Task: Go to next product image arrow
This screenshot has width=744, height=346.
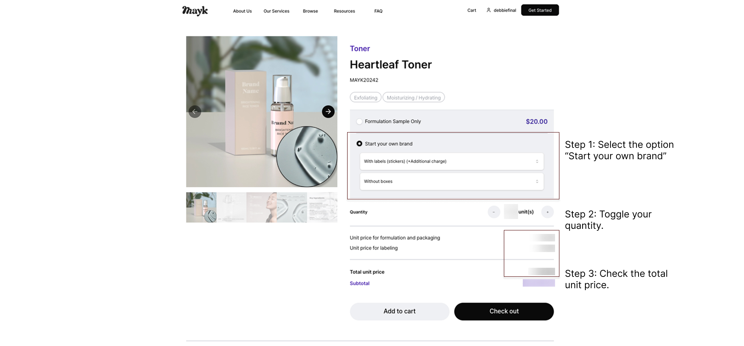Action: coord(328,112)
